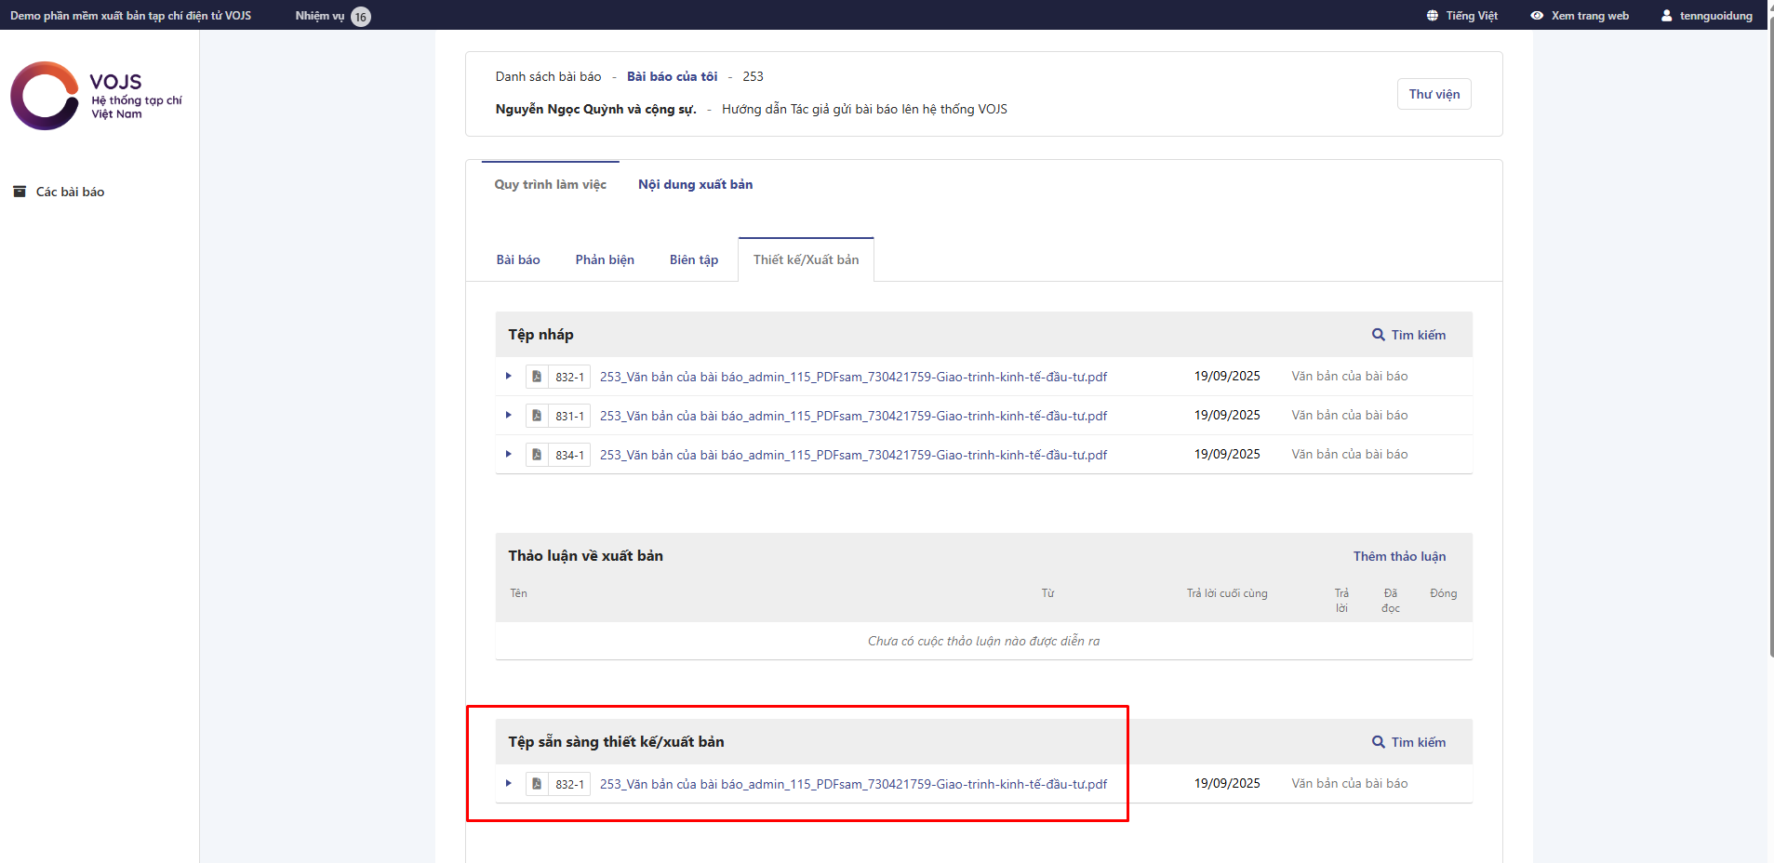Click the Thư viện button
This screenshot has width=1774, height=863.
pos(1434,94)
